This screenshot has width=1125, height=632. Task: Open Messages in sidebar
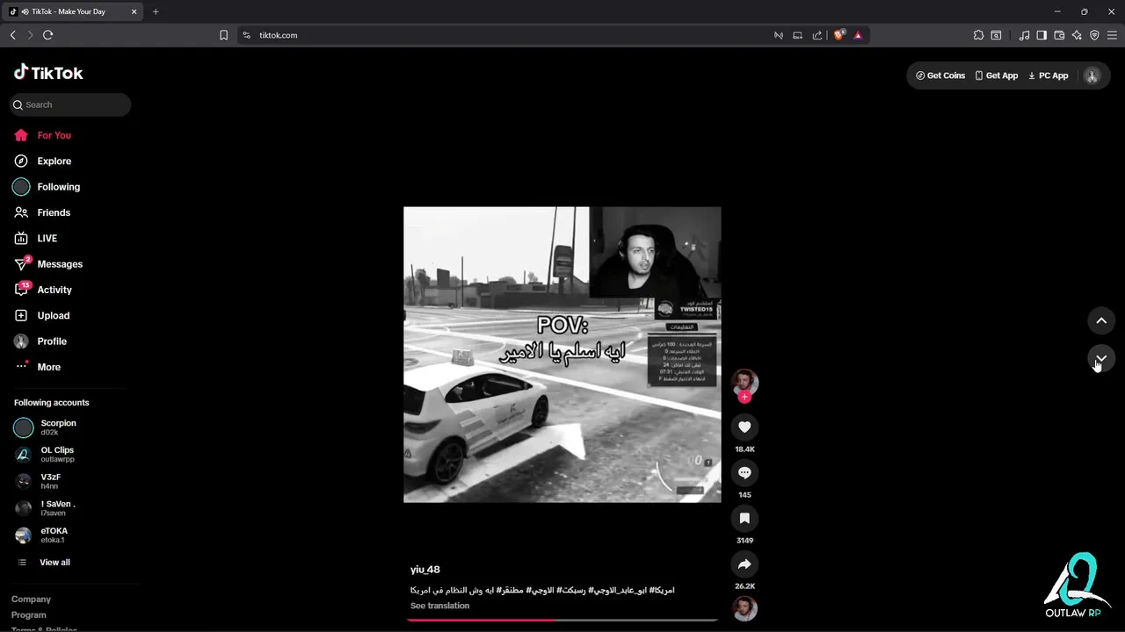pyautogui.click(x=60, y=264)
